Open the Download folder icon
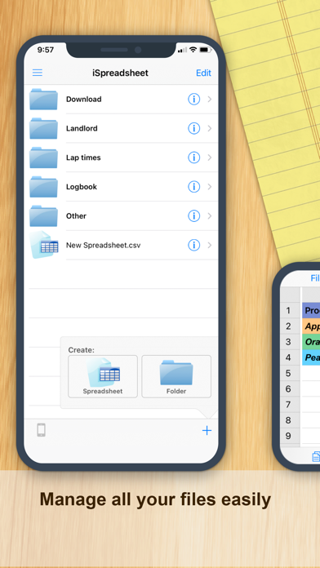320x568 pixels. pos(43,99)
